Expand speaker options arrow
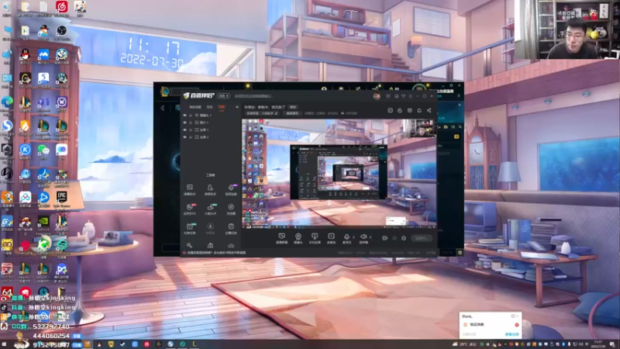Screen dimensions: 620x349 coord(370,237)
